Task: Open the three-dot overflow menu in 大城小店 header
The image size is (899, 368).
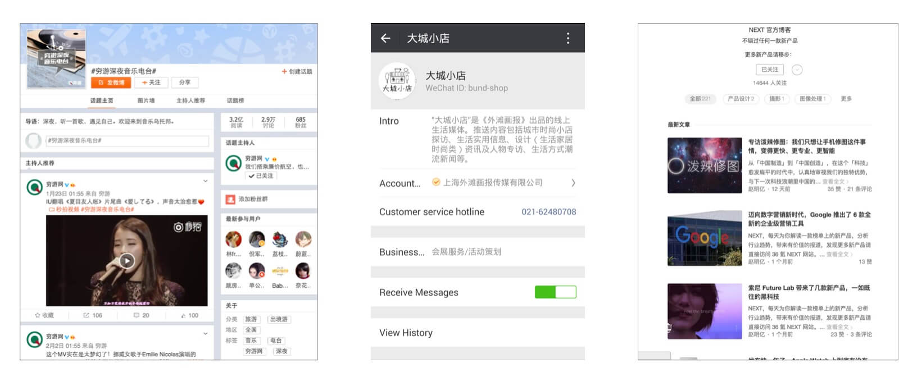Action: click(x=568, y=38)
